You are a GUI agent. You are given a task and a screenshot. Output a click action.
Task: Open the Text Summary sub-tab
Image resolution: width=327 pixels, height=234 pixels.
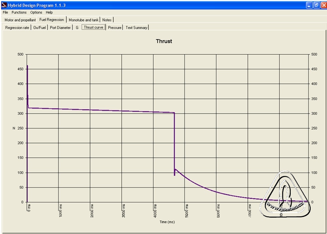(136, 28)
